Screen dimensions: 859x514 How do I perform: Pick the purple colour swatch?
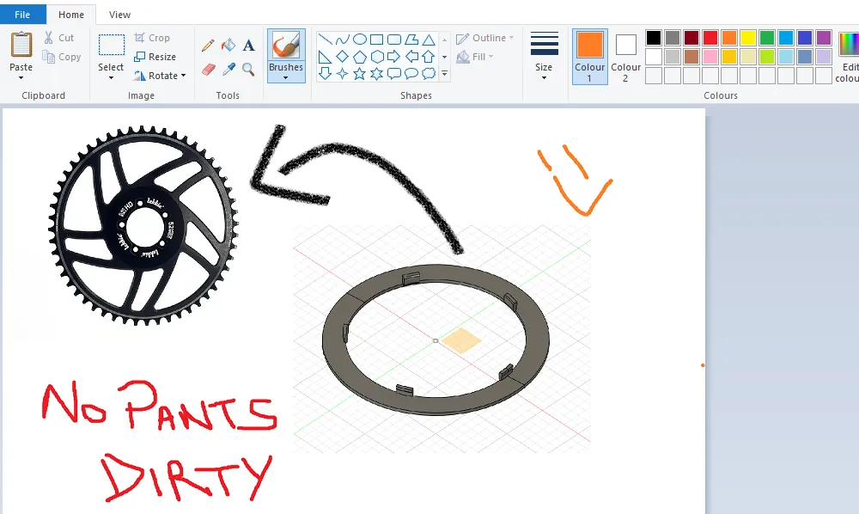point(824,38)
